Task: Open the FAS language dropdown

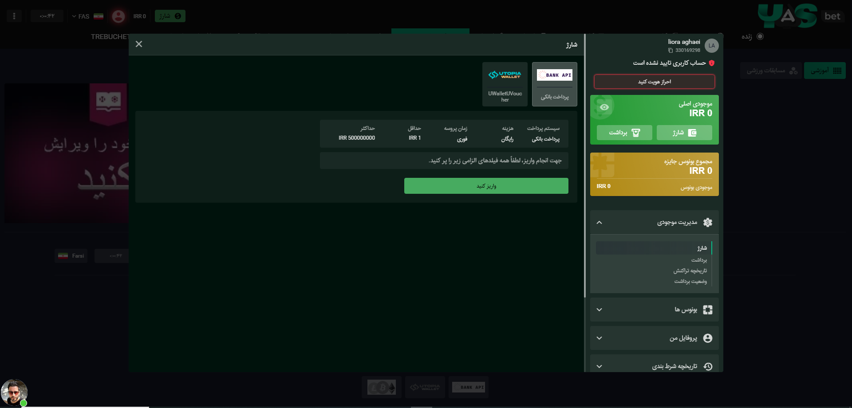Action: [x=81, y=16]
